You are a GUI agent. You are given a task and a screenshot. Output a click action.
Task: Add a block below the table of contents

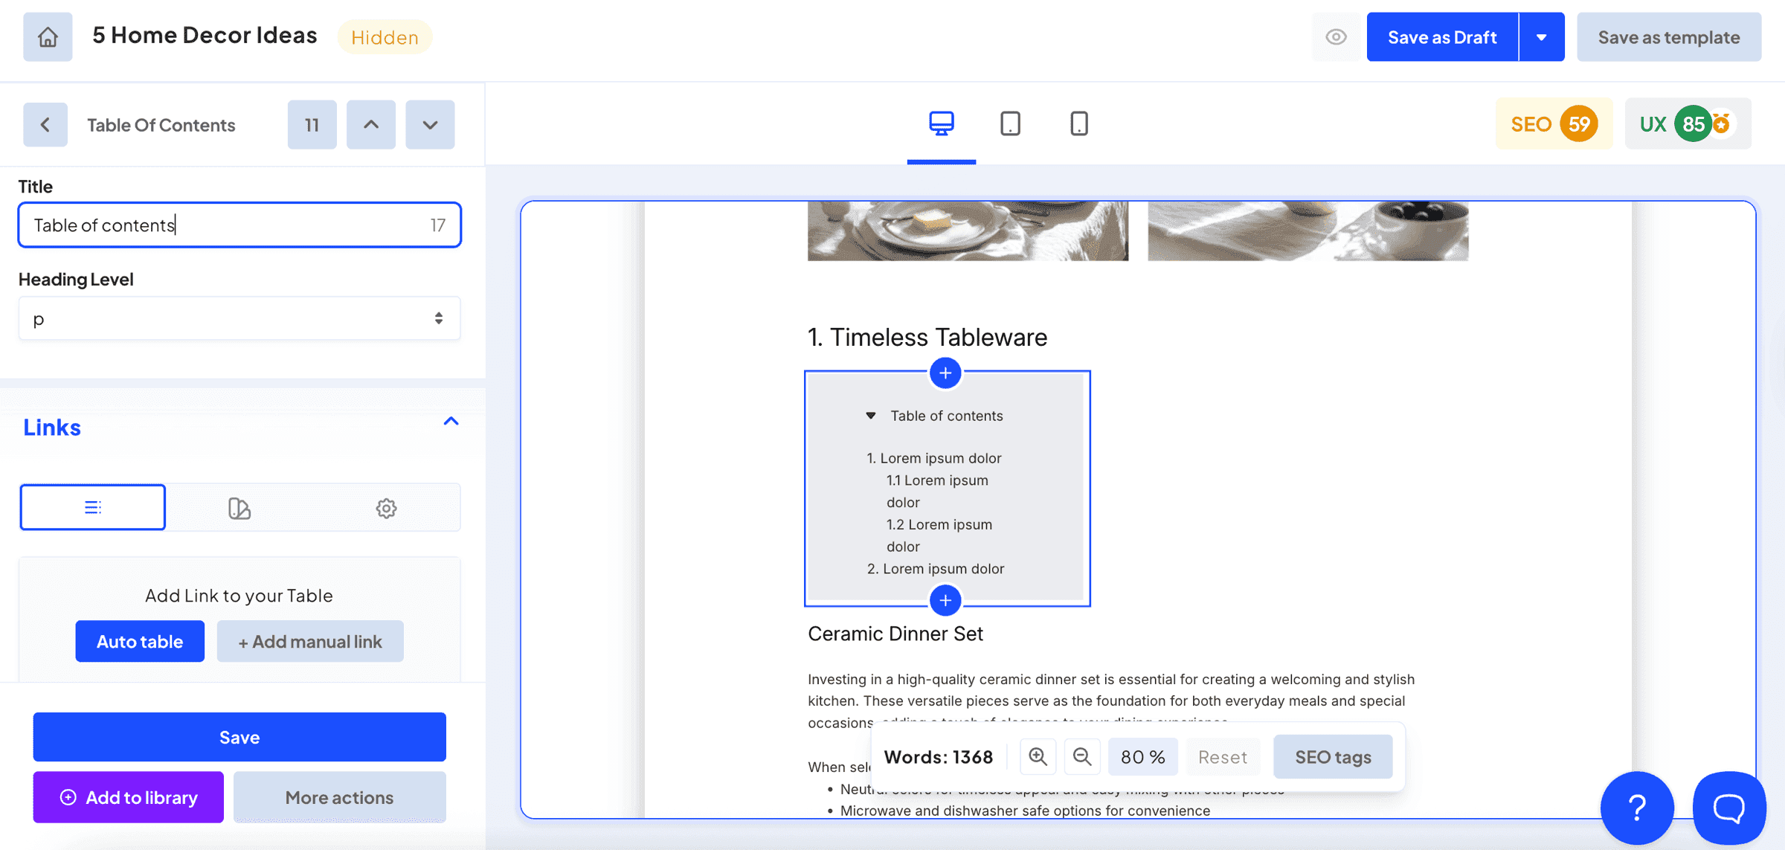pyautogui.click(x=945, y=600)
